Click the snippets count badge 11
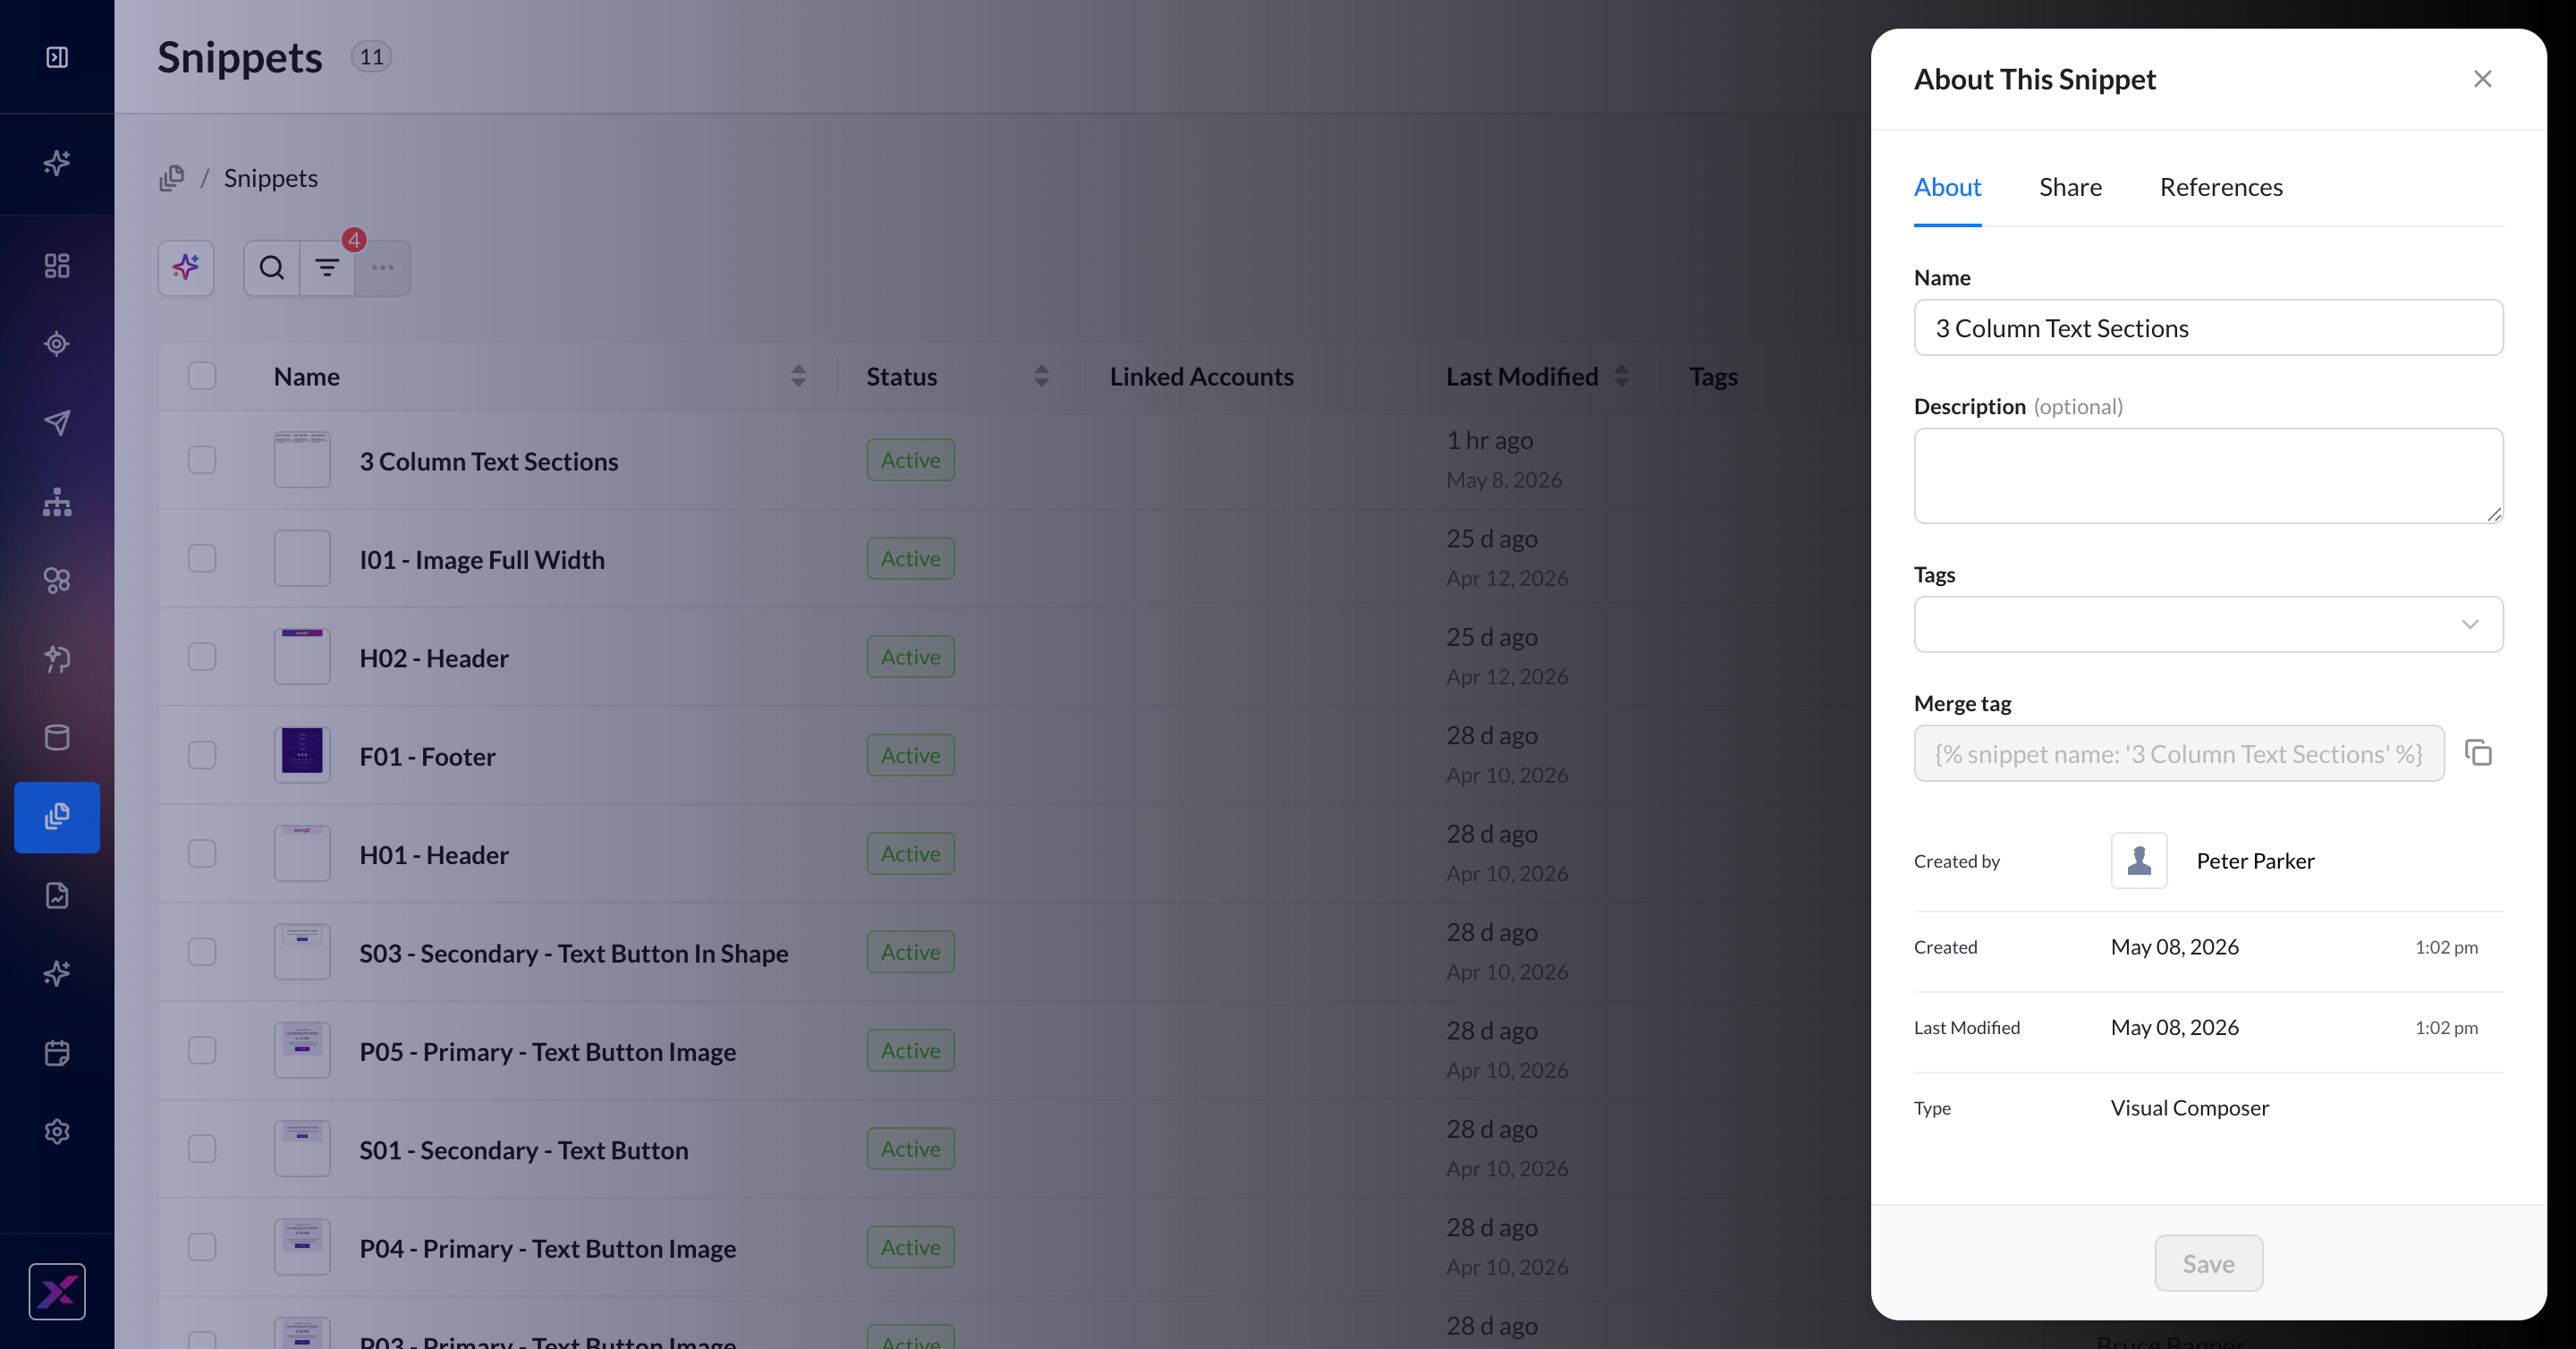Screen dimensions: 2576x1349 [371, 57]
